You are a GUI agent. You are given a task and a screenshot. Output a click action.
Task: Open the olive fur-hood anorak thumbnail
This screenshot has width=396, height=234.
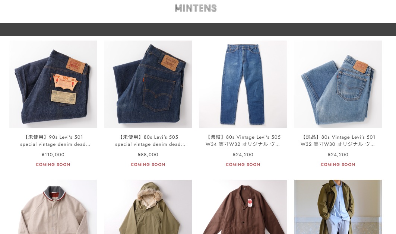148,207
